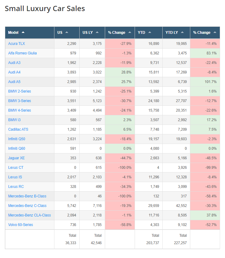
Task: Select Mercedes-Benz CLA-Class 37.8% cell
Action: [205, 215]
